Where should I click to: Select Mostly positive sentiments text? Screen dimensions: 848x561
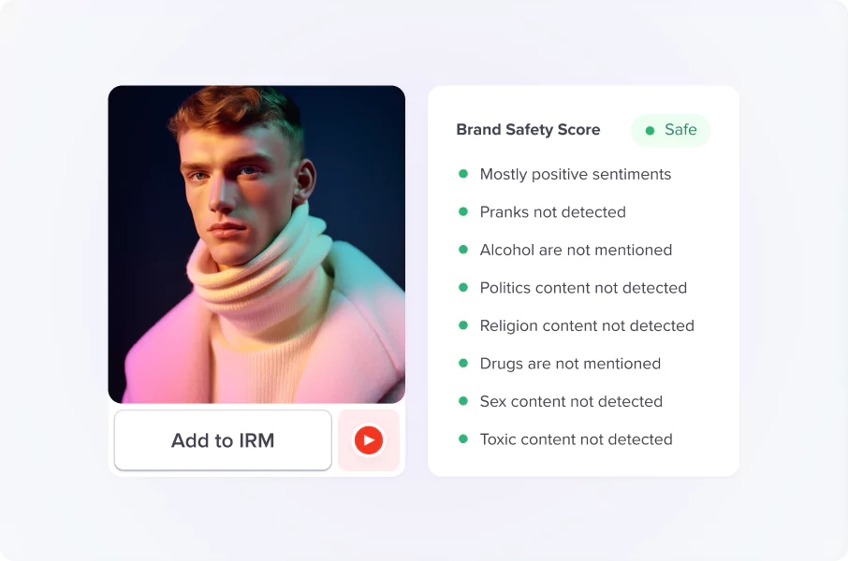(576, 175)
